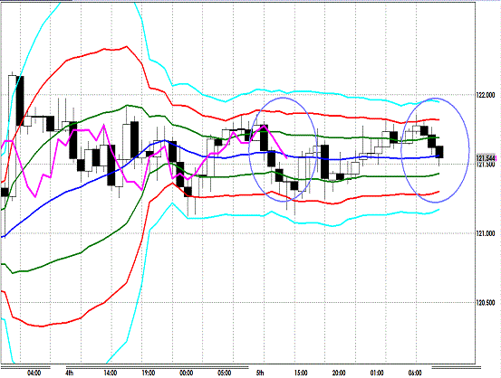Click the 4th date label on time axis
Viewport: 501px width, 378px height.
(70, 373)
